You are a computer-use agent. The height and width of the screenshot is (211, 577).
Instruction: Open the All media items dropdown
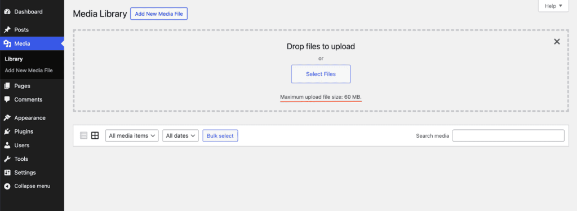tap(132, 135)
